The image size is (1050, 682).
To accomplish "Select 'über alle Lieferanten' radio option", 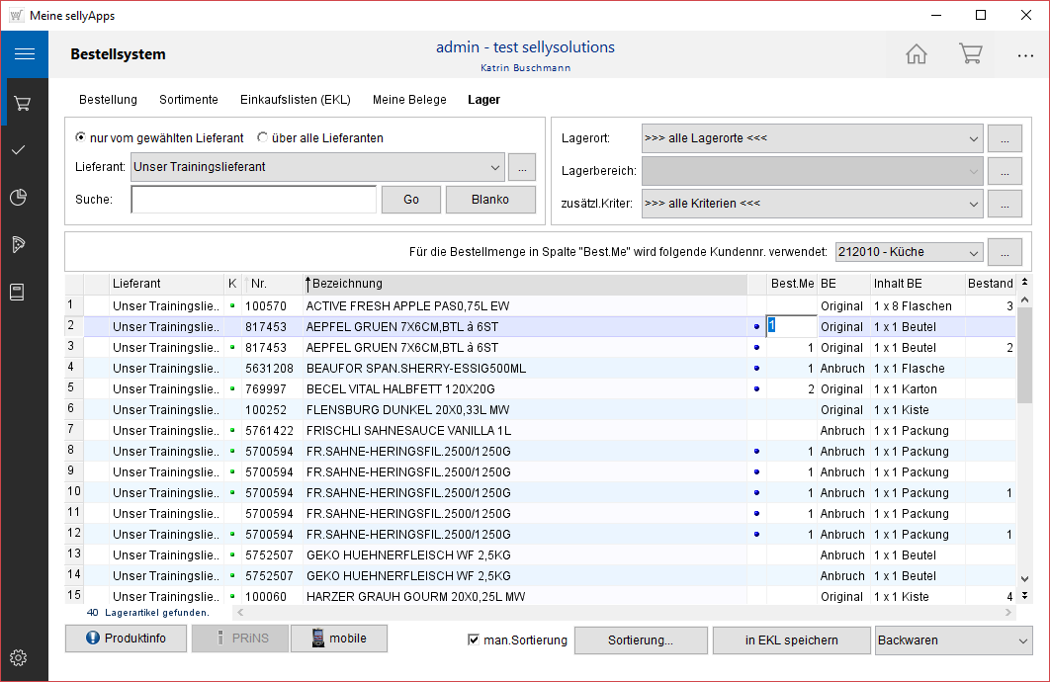I will [x=263, y=138].
